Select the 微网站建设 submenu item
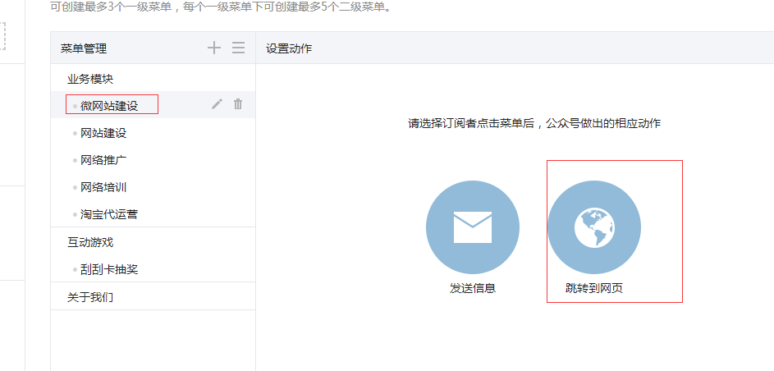Viewport: 774px width, 371px height. 153,105
